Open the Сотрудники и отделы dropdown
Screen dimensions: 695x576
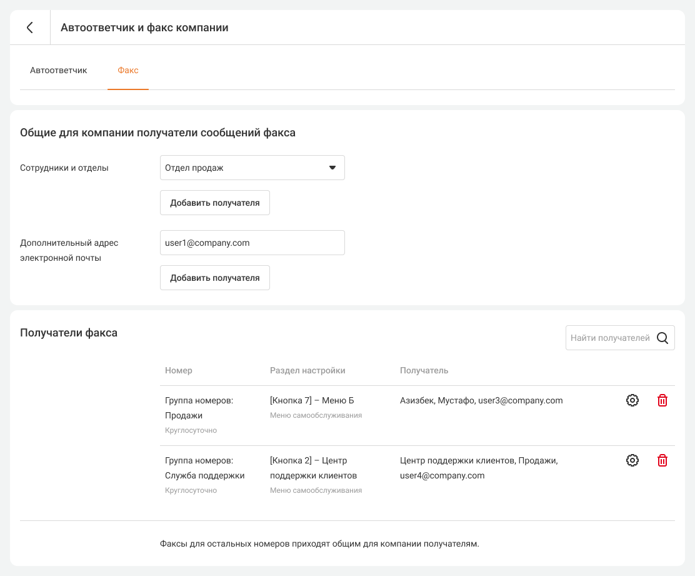point(252,168)
